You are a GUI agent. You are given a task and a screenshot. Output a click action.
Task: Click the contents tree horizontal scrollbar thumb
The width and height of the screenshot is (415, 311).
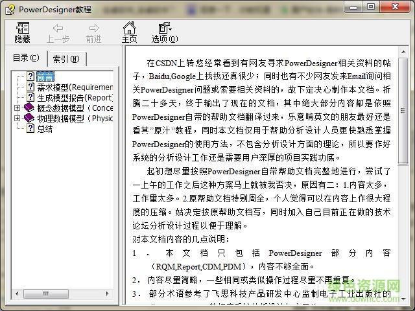click(46, 294)
